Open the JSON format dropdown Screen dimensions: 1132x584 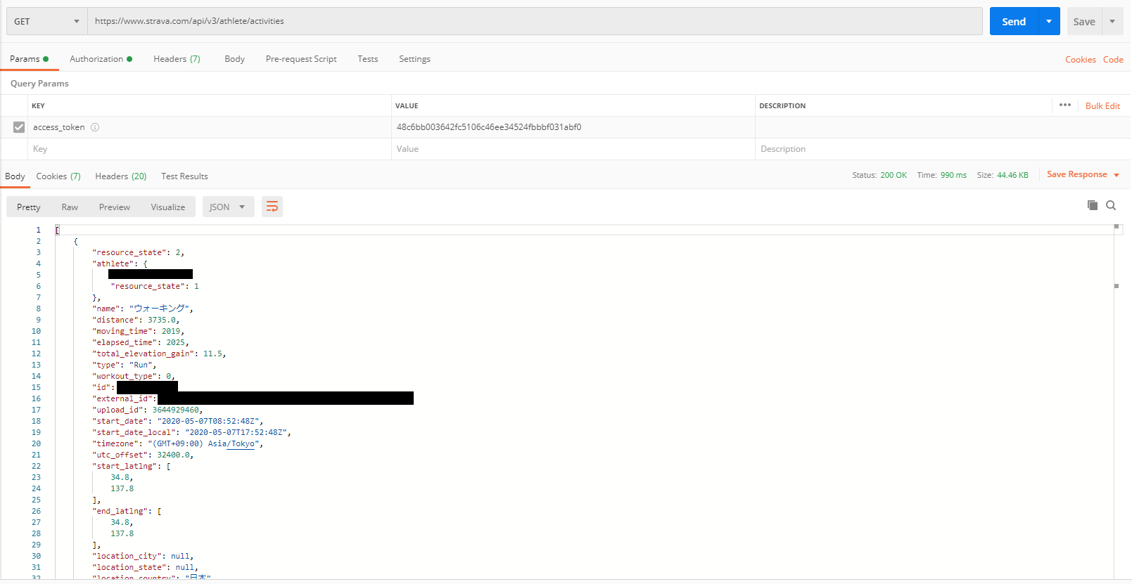tap(228, 207)
